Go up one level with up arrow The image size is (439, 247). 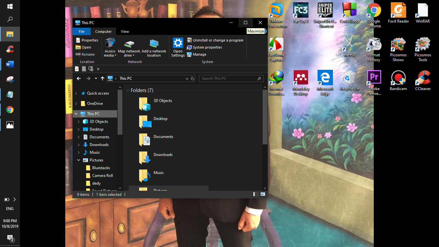(x=103, y=78)
